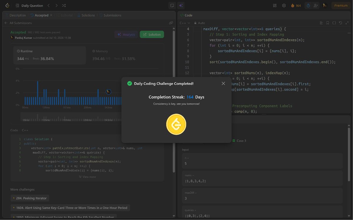Viewport: 353px width, 220px height.
Task: Open the AI sparkle assistant icon
Action: pos(181,6)
